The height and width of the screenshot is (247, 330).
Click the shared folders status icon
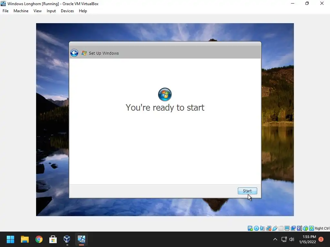pos(281,228)
